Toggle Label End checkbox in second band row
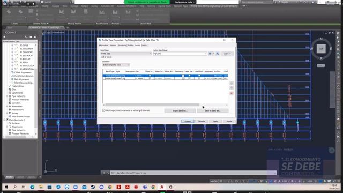This screenshot has width=343, height=193. [x=199, y=78]
